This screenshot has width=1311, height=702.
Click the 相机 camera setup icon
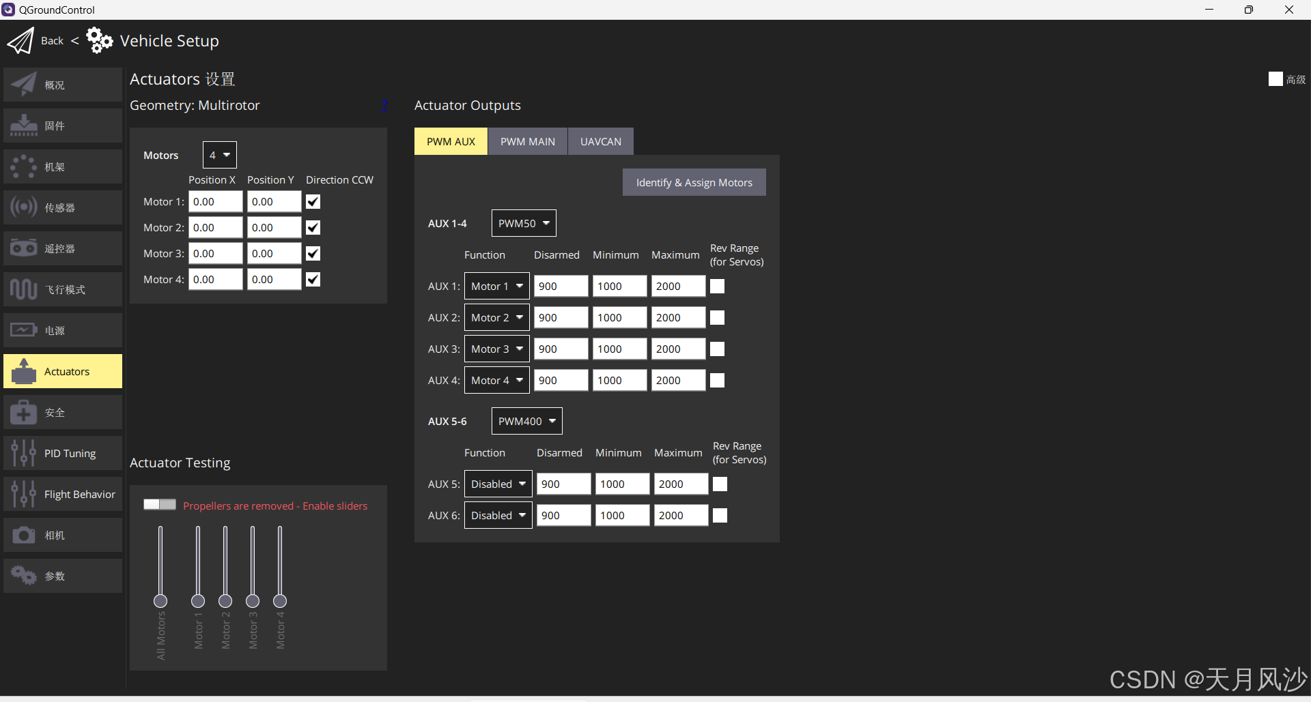(62, 535)
